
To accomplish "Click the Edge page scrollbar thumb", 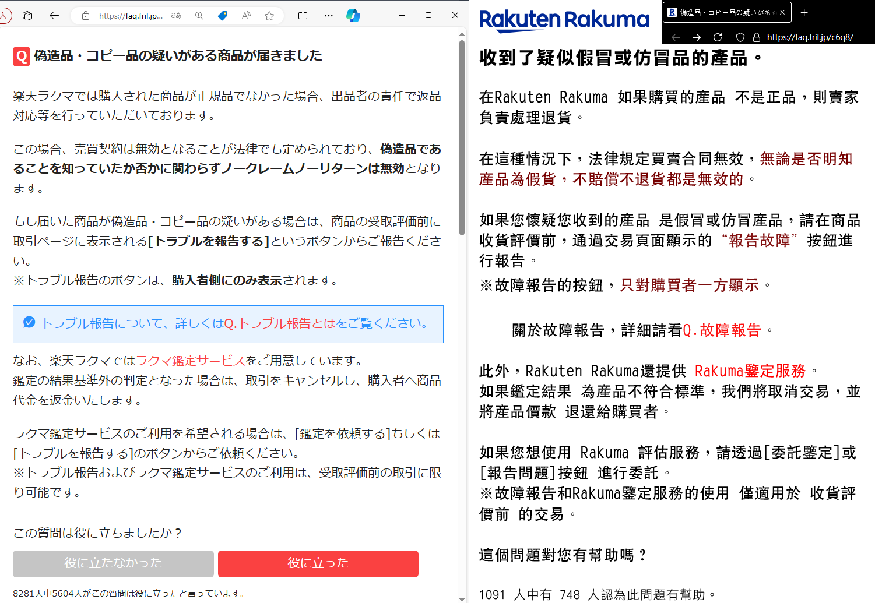I will click(462, 137).
